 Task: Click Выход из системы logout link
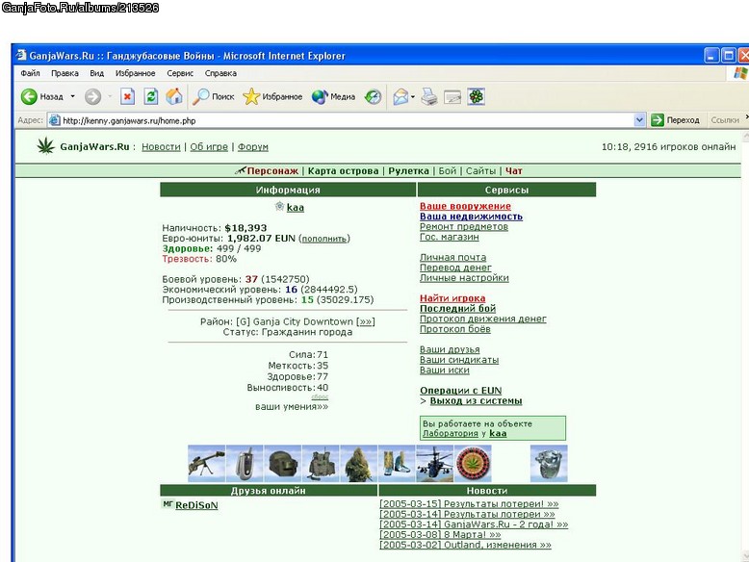tap(476, 401)
